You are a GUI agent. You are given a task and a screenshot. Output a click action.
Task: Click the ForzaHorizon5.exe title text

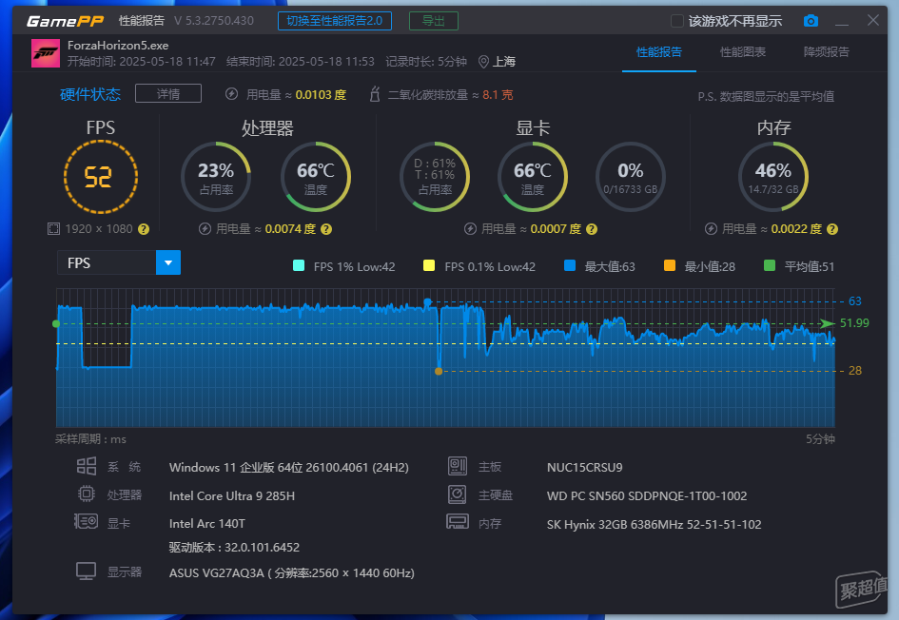pos(118,46)
